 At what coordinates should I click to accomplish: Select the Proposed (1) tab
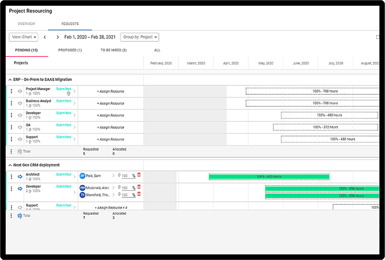[x=70, y=50]
